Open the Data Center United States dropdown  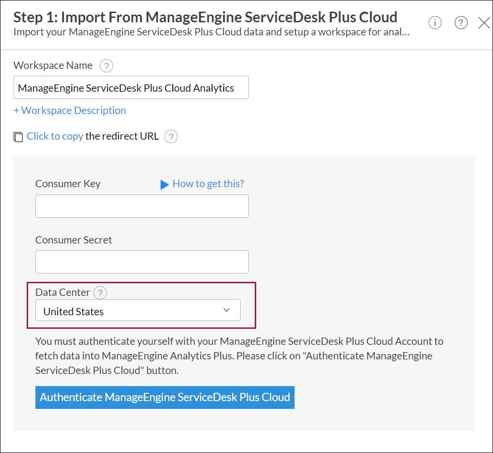click(x=138, y=310)
